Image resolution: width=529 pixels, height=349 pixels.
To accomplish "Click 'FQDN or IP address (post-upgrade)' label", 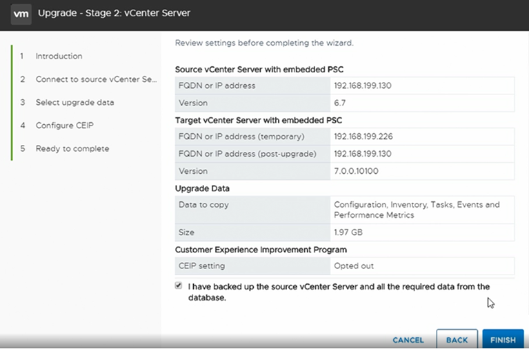I will pos(248,154).
